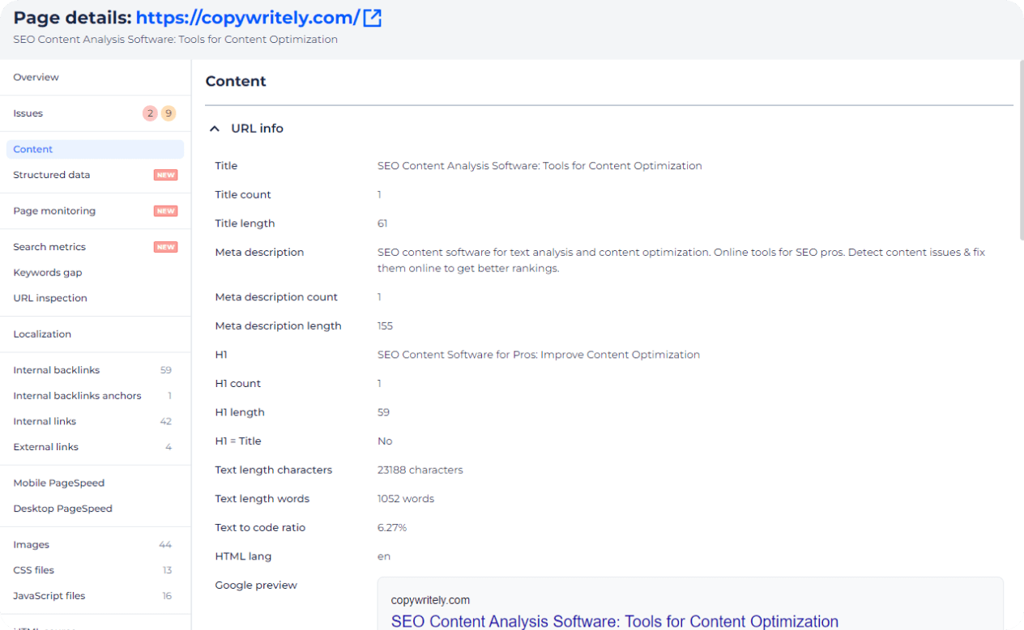Image resolution: width=1024 pixels, height=630 pixels.
Task: Click red issues badge showing 2
Action: [x=150, y=113]
